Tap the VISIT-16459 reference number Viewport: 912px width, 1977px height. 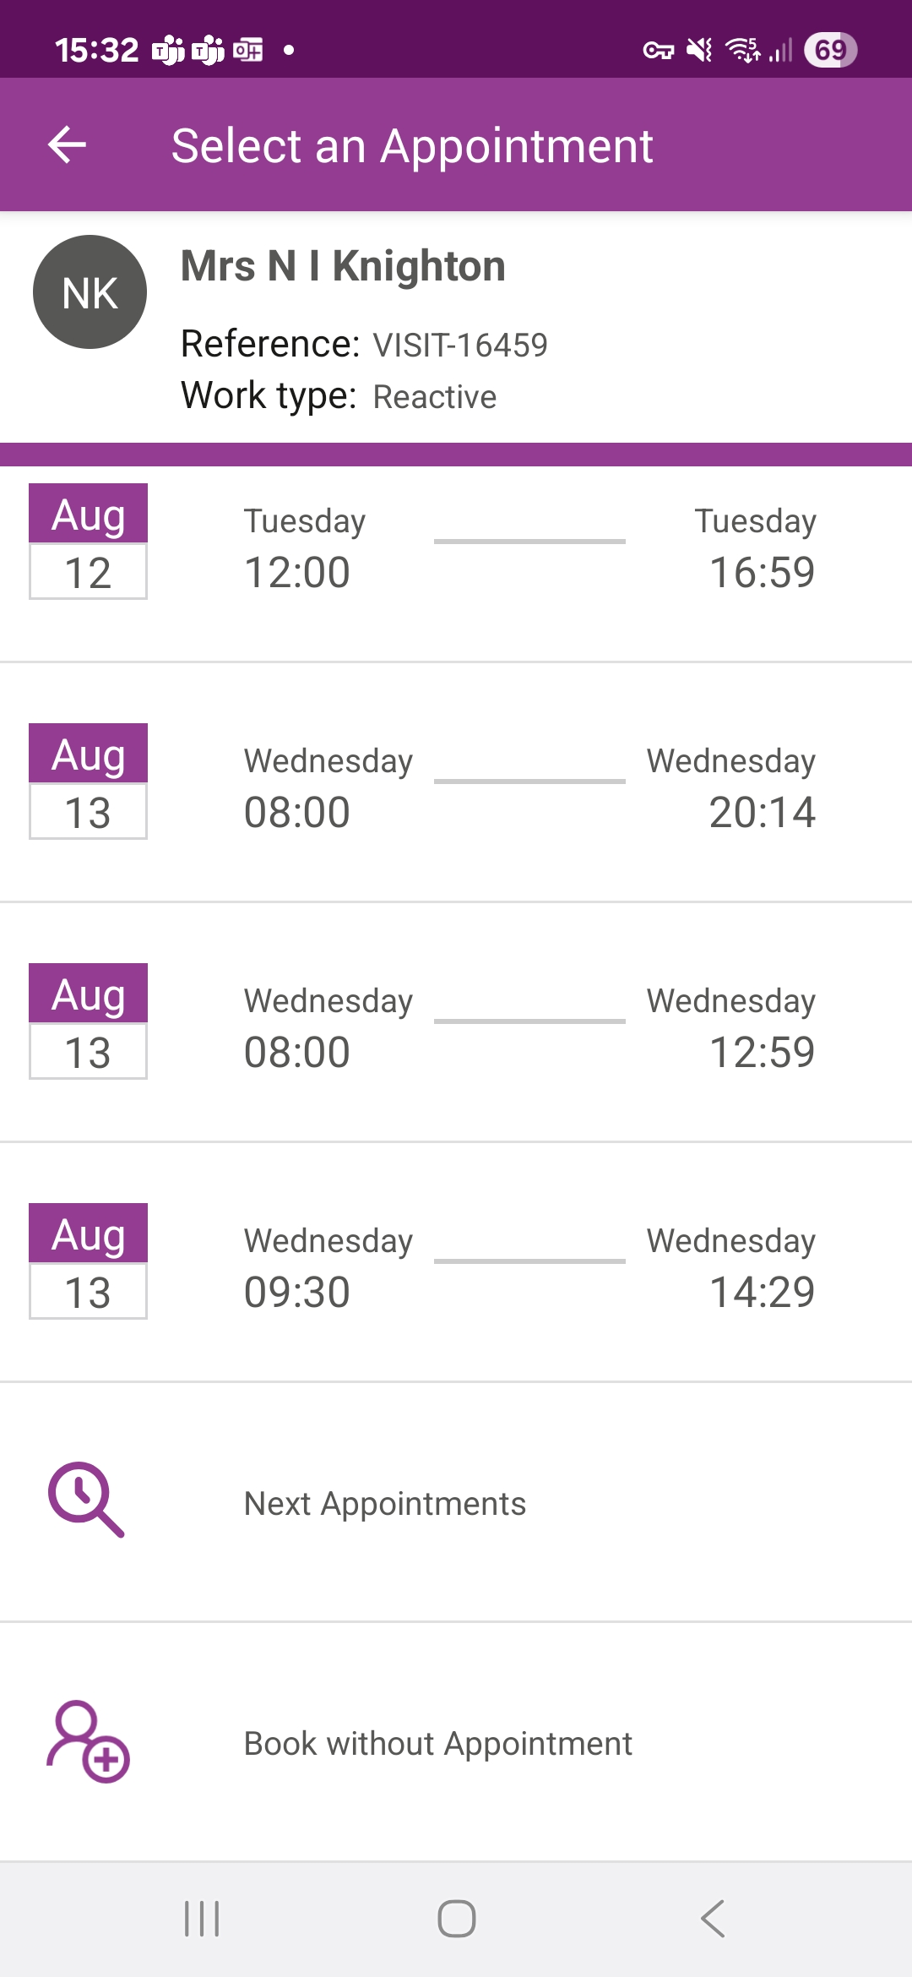click(x=460, y=346)
